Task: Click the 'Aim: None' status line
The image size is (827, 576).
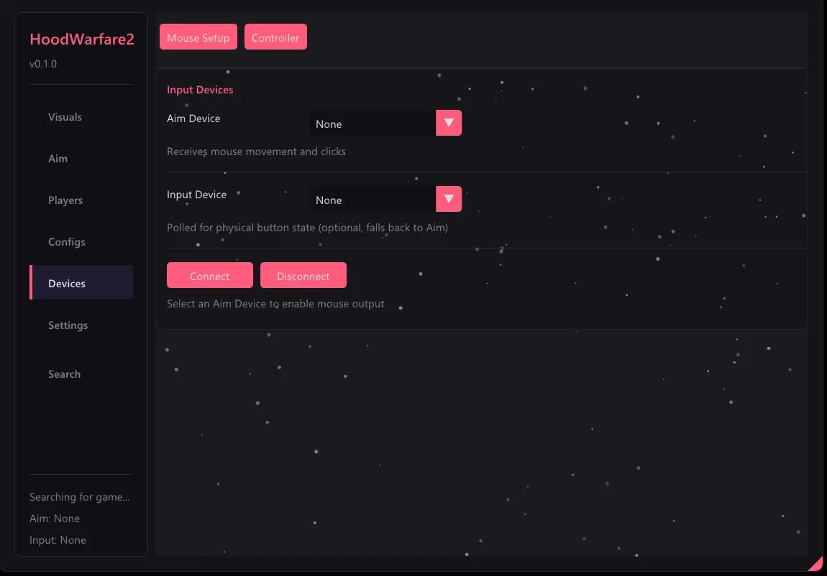Action: coord(55,519)
